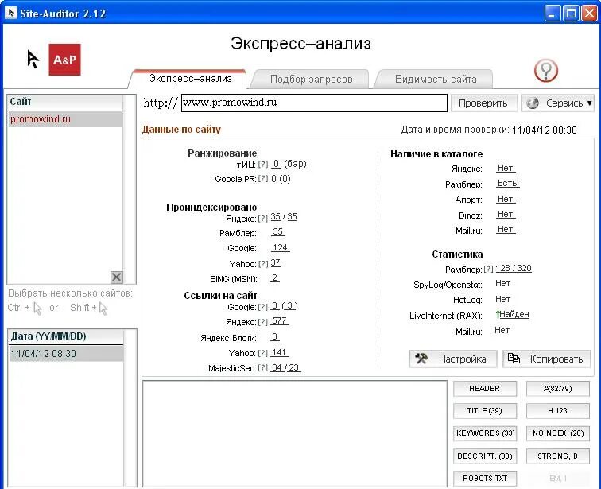This screenshot has width=601, height=489.
Task: Open the Сервисы dropdown menu
Action: [558, 103]
